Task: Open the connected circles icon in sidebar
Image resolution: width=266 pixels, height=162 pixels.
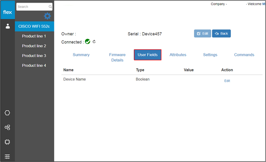Action: [7, 127]
